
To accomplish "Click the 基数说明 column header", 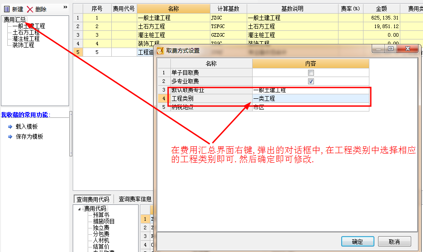I will pos(292,9).
